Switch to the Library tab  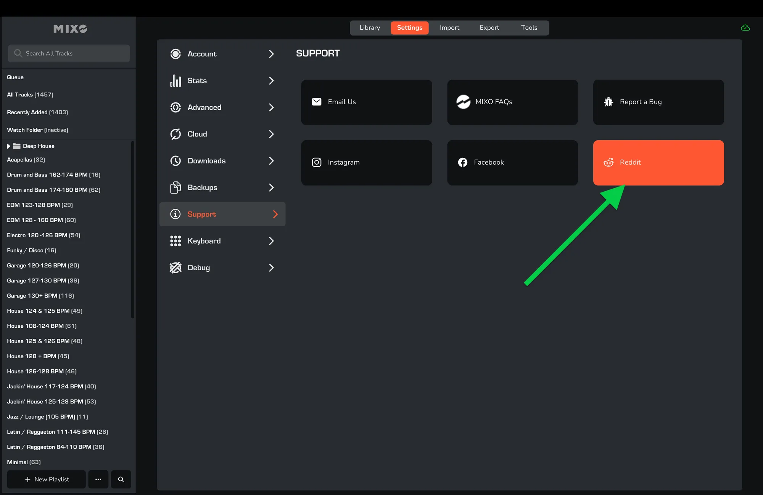370,28
